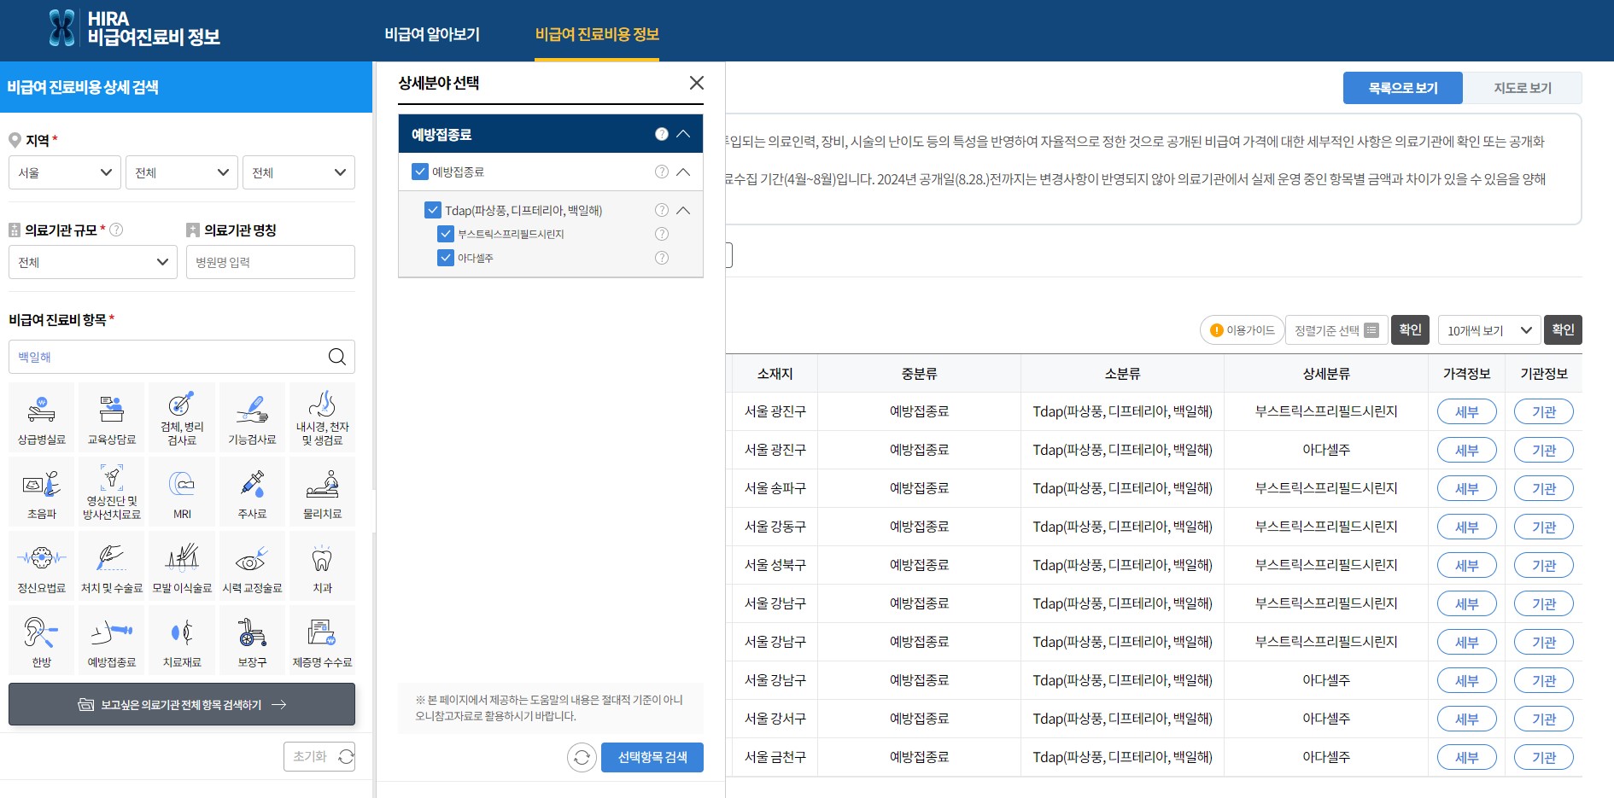1614x798 pixels.
Task: Select the 물리치료 category icon
Action: click(322, 492)
